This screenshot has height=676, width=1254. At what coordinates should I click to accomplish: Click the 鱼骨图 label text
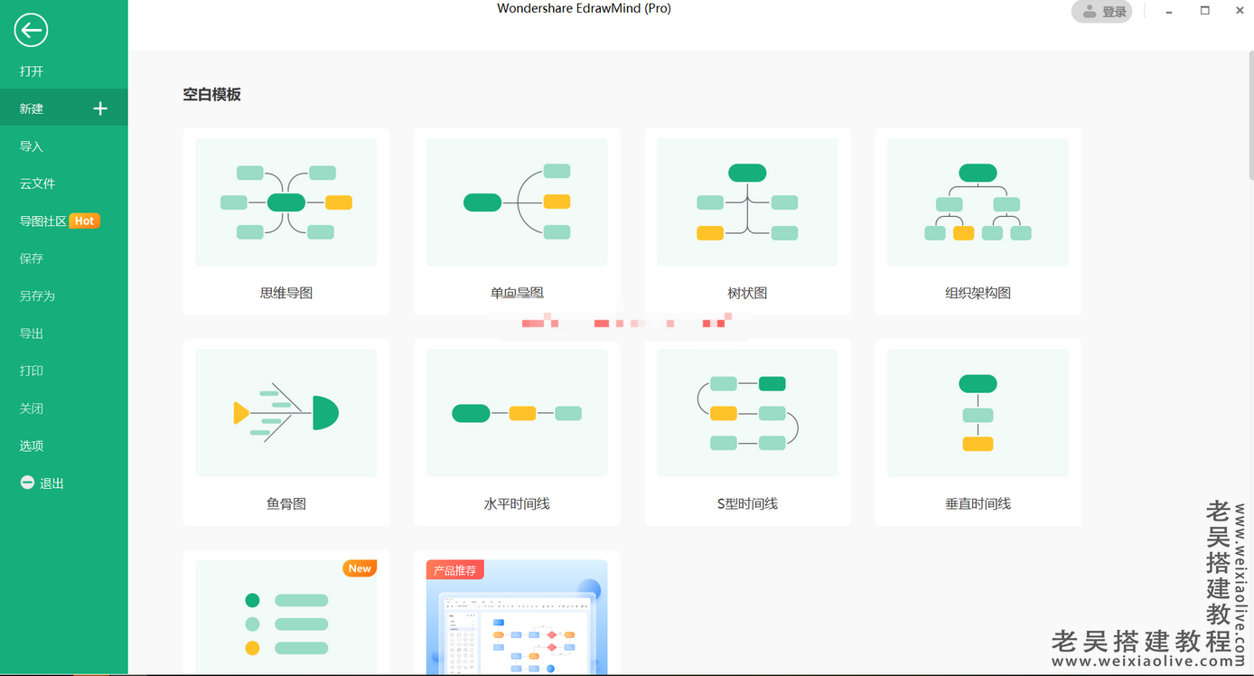tap(286, 503)
